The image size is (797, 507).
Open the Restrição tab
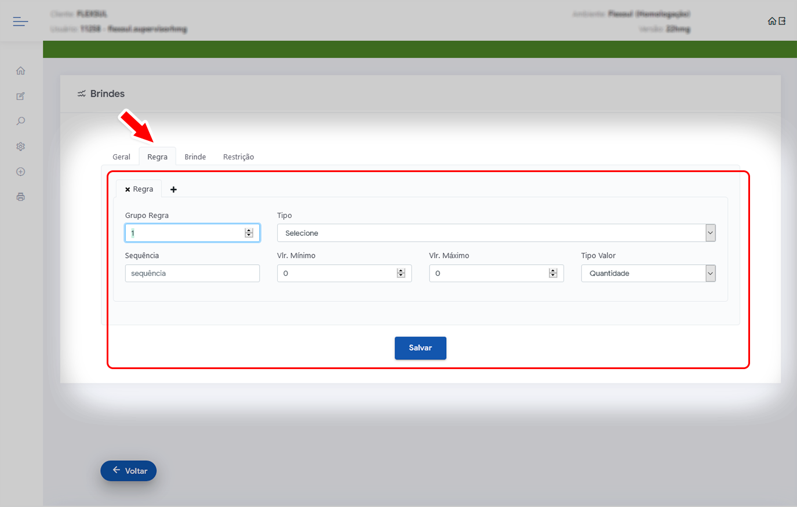coord(238,157)
